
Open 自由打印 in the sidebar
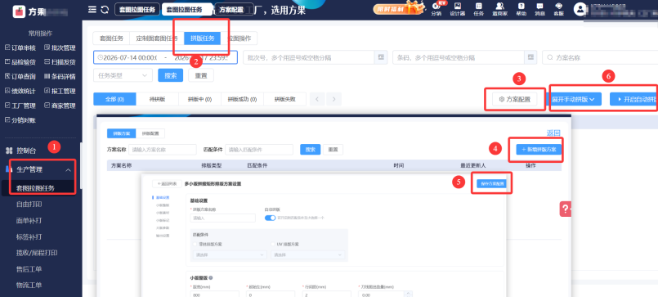(x=29, y=205)
